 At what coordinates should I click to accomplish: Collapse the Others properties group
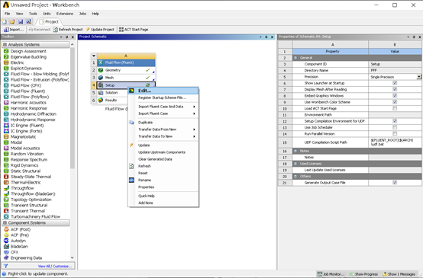[x=295, y=176]
